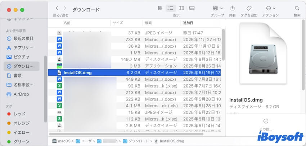Click Word icon of 732 KB document
Screen dimensions: 306x146
click(59, 39)
